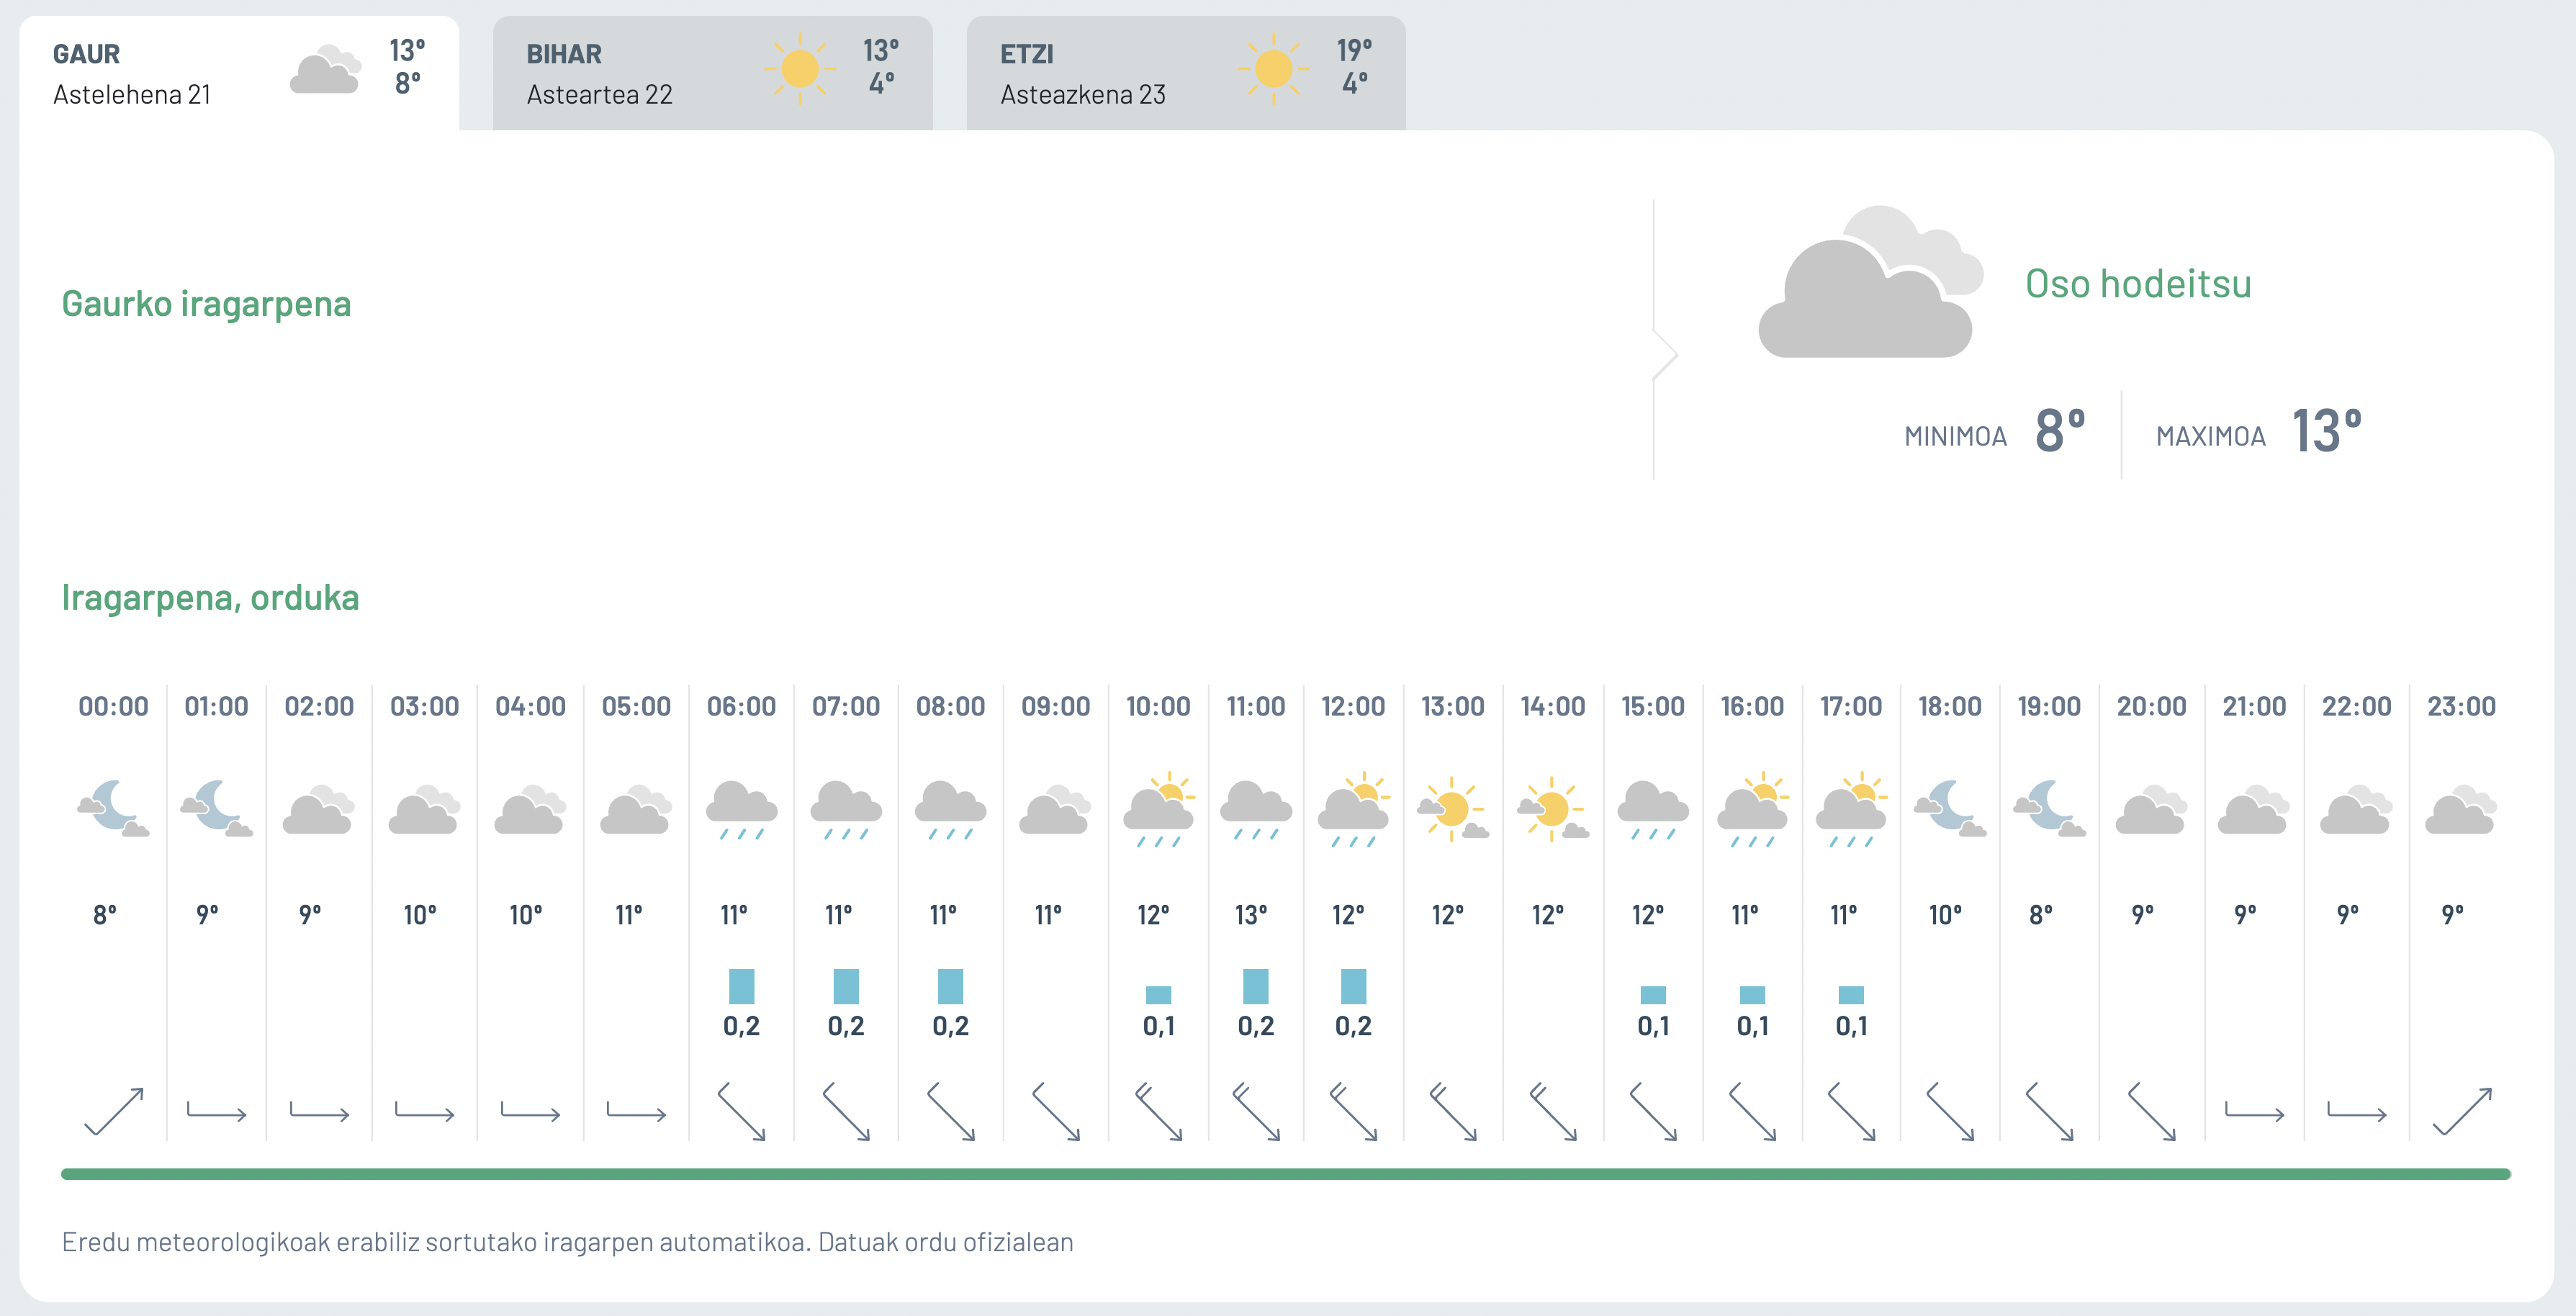Click the wind arrow at 21:00
Image resolution: width=2576 pixels, height=1316 pixels.
point(2254,1111)
